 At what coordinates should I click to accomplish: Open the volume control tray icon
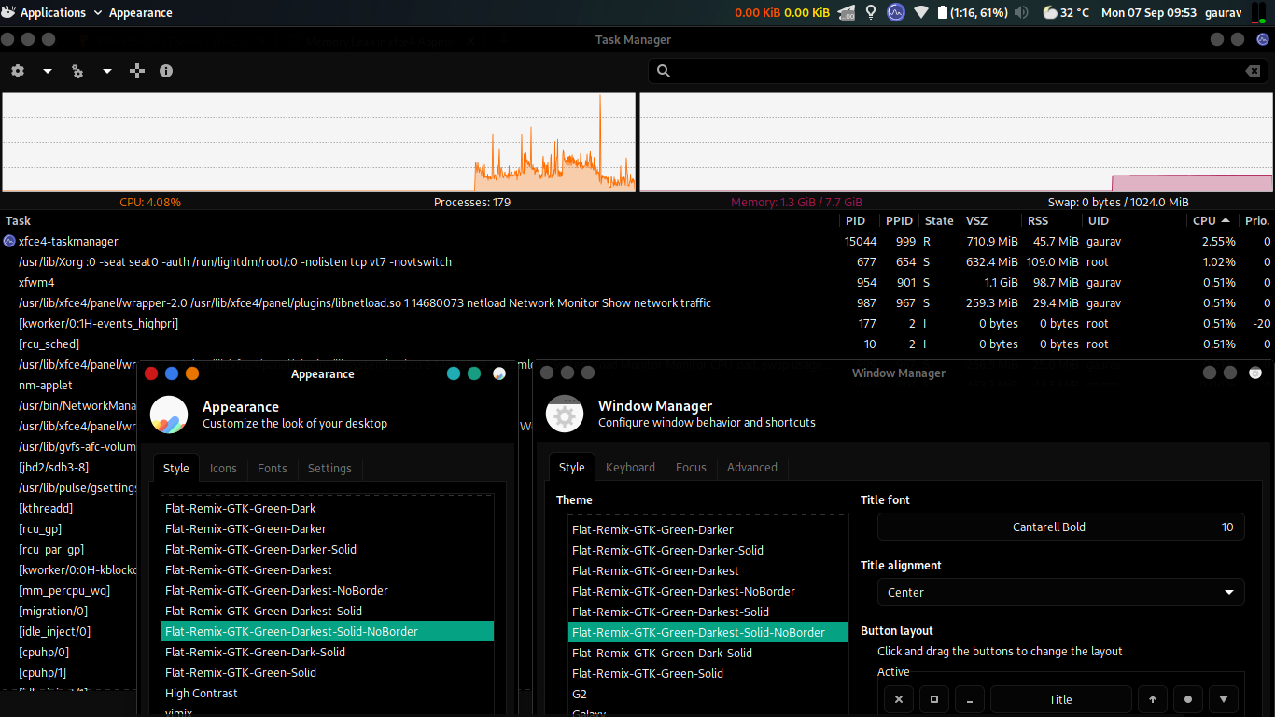(x=1022, y=12)
